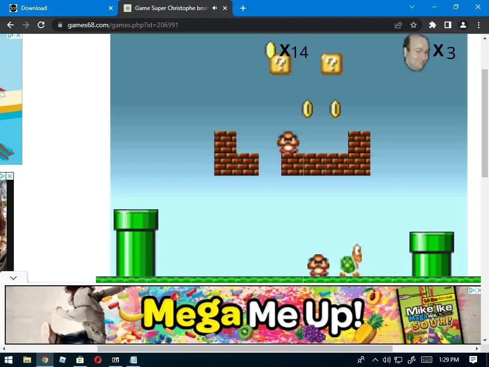This screenshot has height=367, width=489.
Task: Open the Chrome profile icon
Action: point(463,25)
